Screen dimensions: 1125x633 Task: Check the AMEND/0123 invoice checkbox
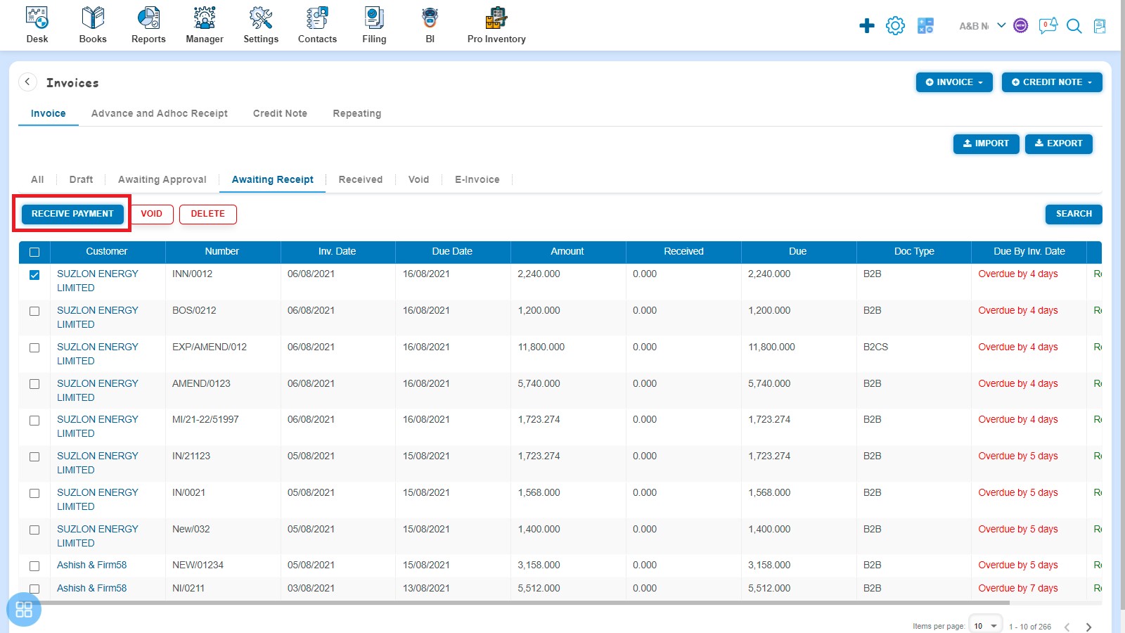pos(34,384)
